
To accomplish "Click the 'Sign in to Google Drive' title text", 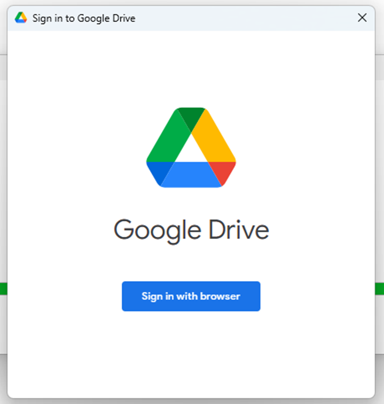I will pyautogui.click(x=84, y=18).
